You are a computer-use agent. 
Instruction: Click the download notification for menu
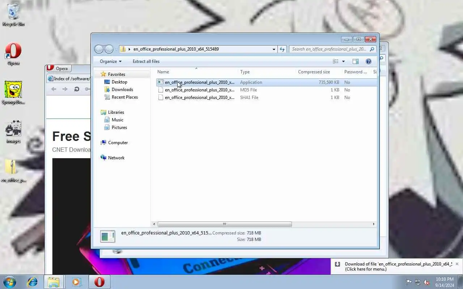tap(399, 267)
